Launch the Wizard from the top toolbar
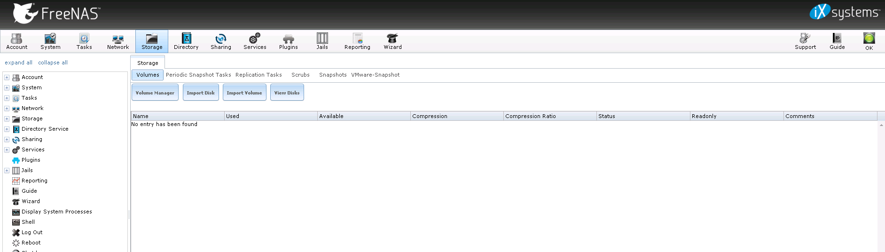 click(x=392, y=41)
